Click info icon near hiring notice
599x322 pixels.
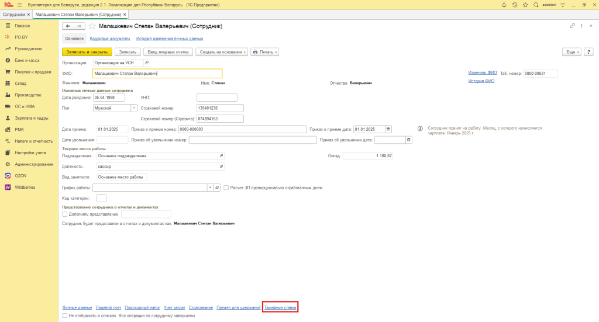(420, 129)
